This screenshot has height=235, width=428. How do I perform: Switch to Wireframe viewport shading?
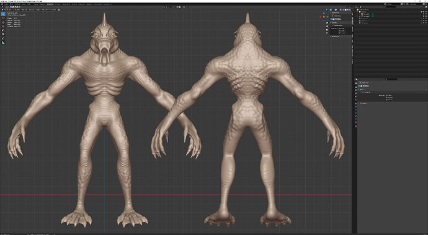coord(344,9)
